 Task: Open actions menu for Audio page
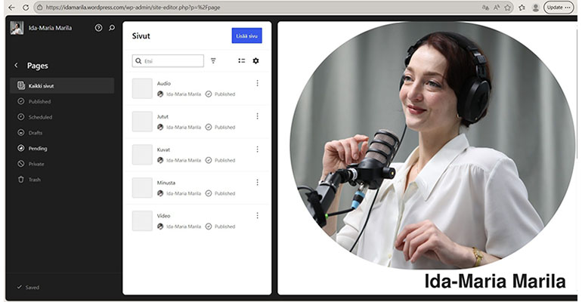point(257,83)
